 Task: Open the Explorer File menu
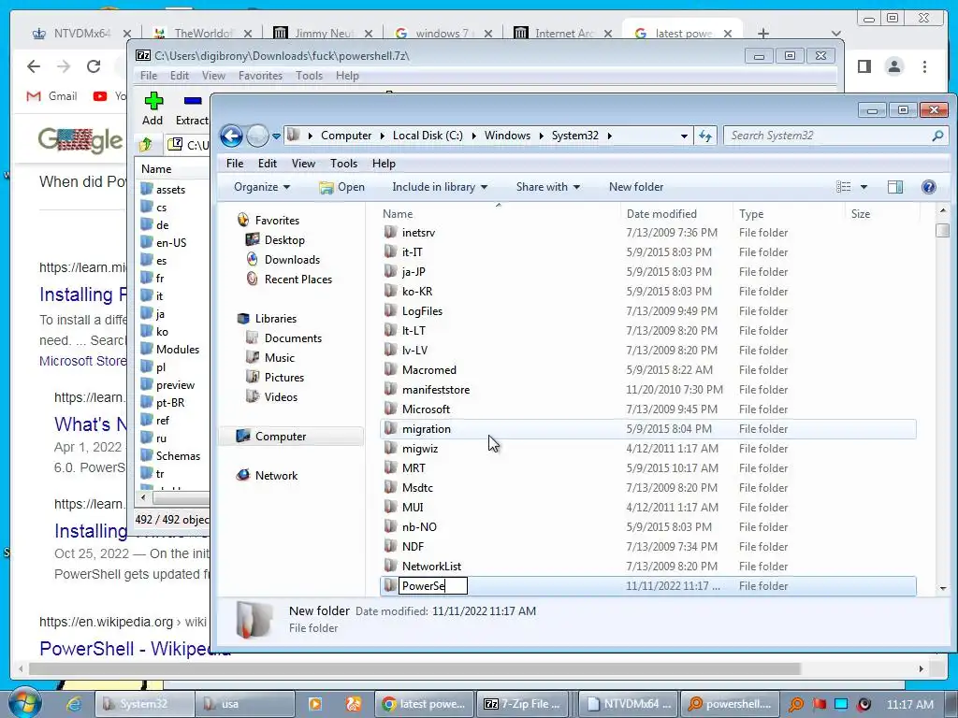[x=235, y=164]
